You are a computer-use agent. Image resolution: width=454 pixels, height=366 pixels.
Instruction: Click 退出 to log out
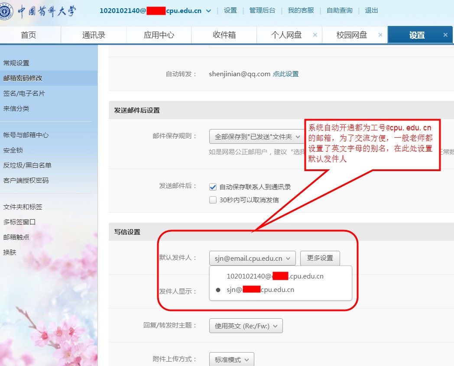[371, 11]
